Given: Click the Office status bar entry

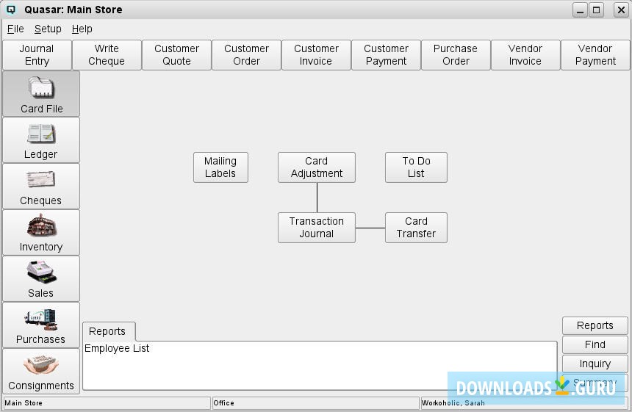Looking at the screenshot, I should (315, 402).
